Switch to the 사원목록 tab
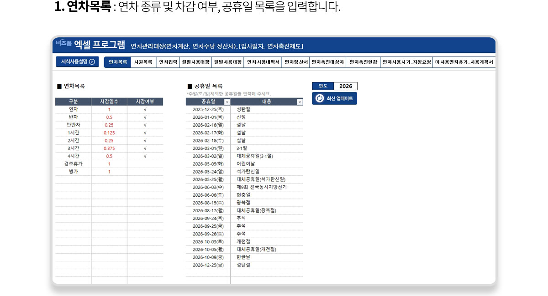Viewport: 548px width, 296px height. [x=143, y=62]
